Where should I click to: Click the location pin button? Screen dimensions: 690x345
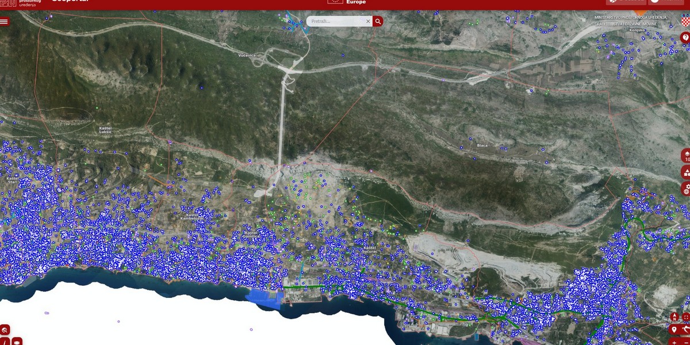pos(674,329)
